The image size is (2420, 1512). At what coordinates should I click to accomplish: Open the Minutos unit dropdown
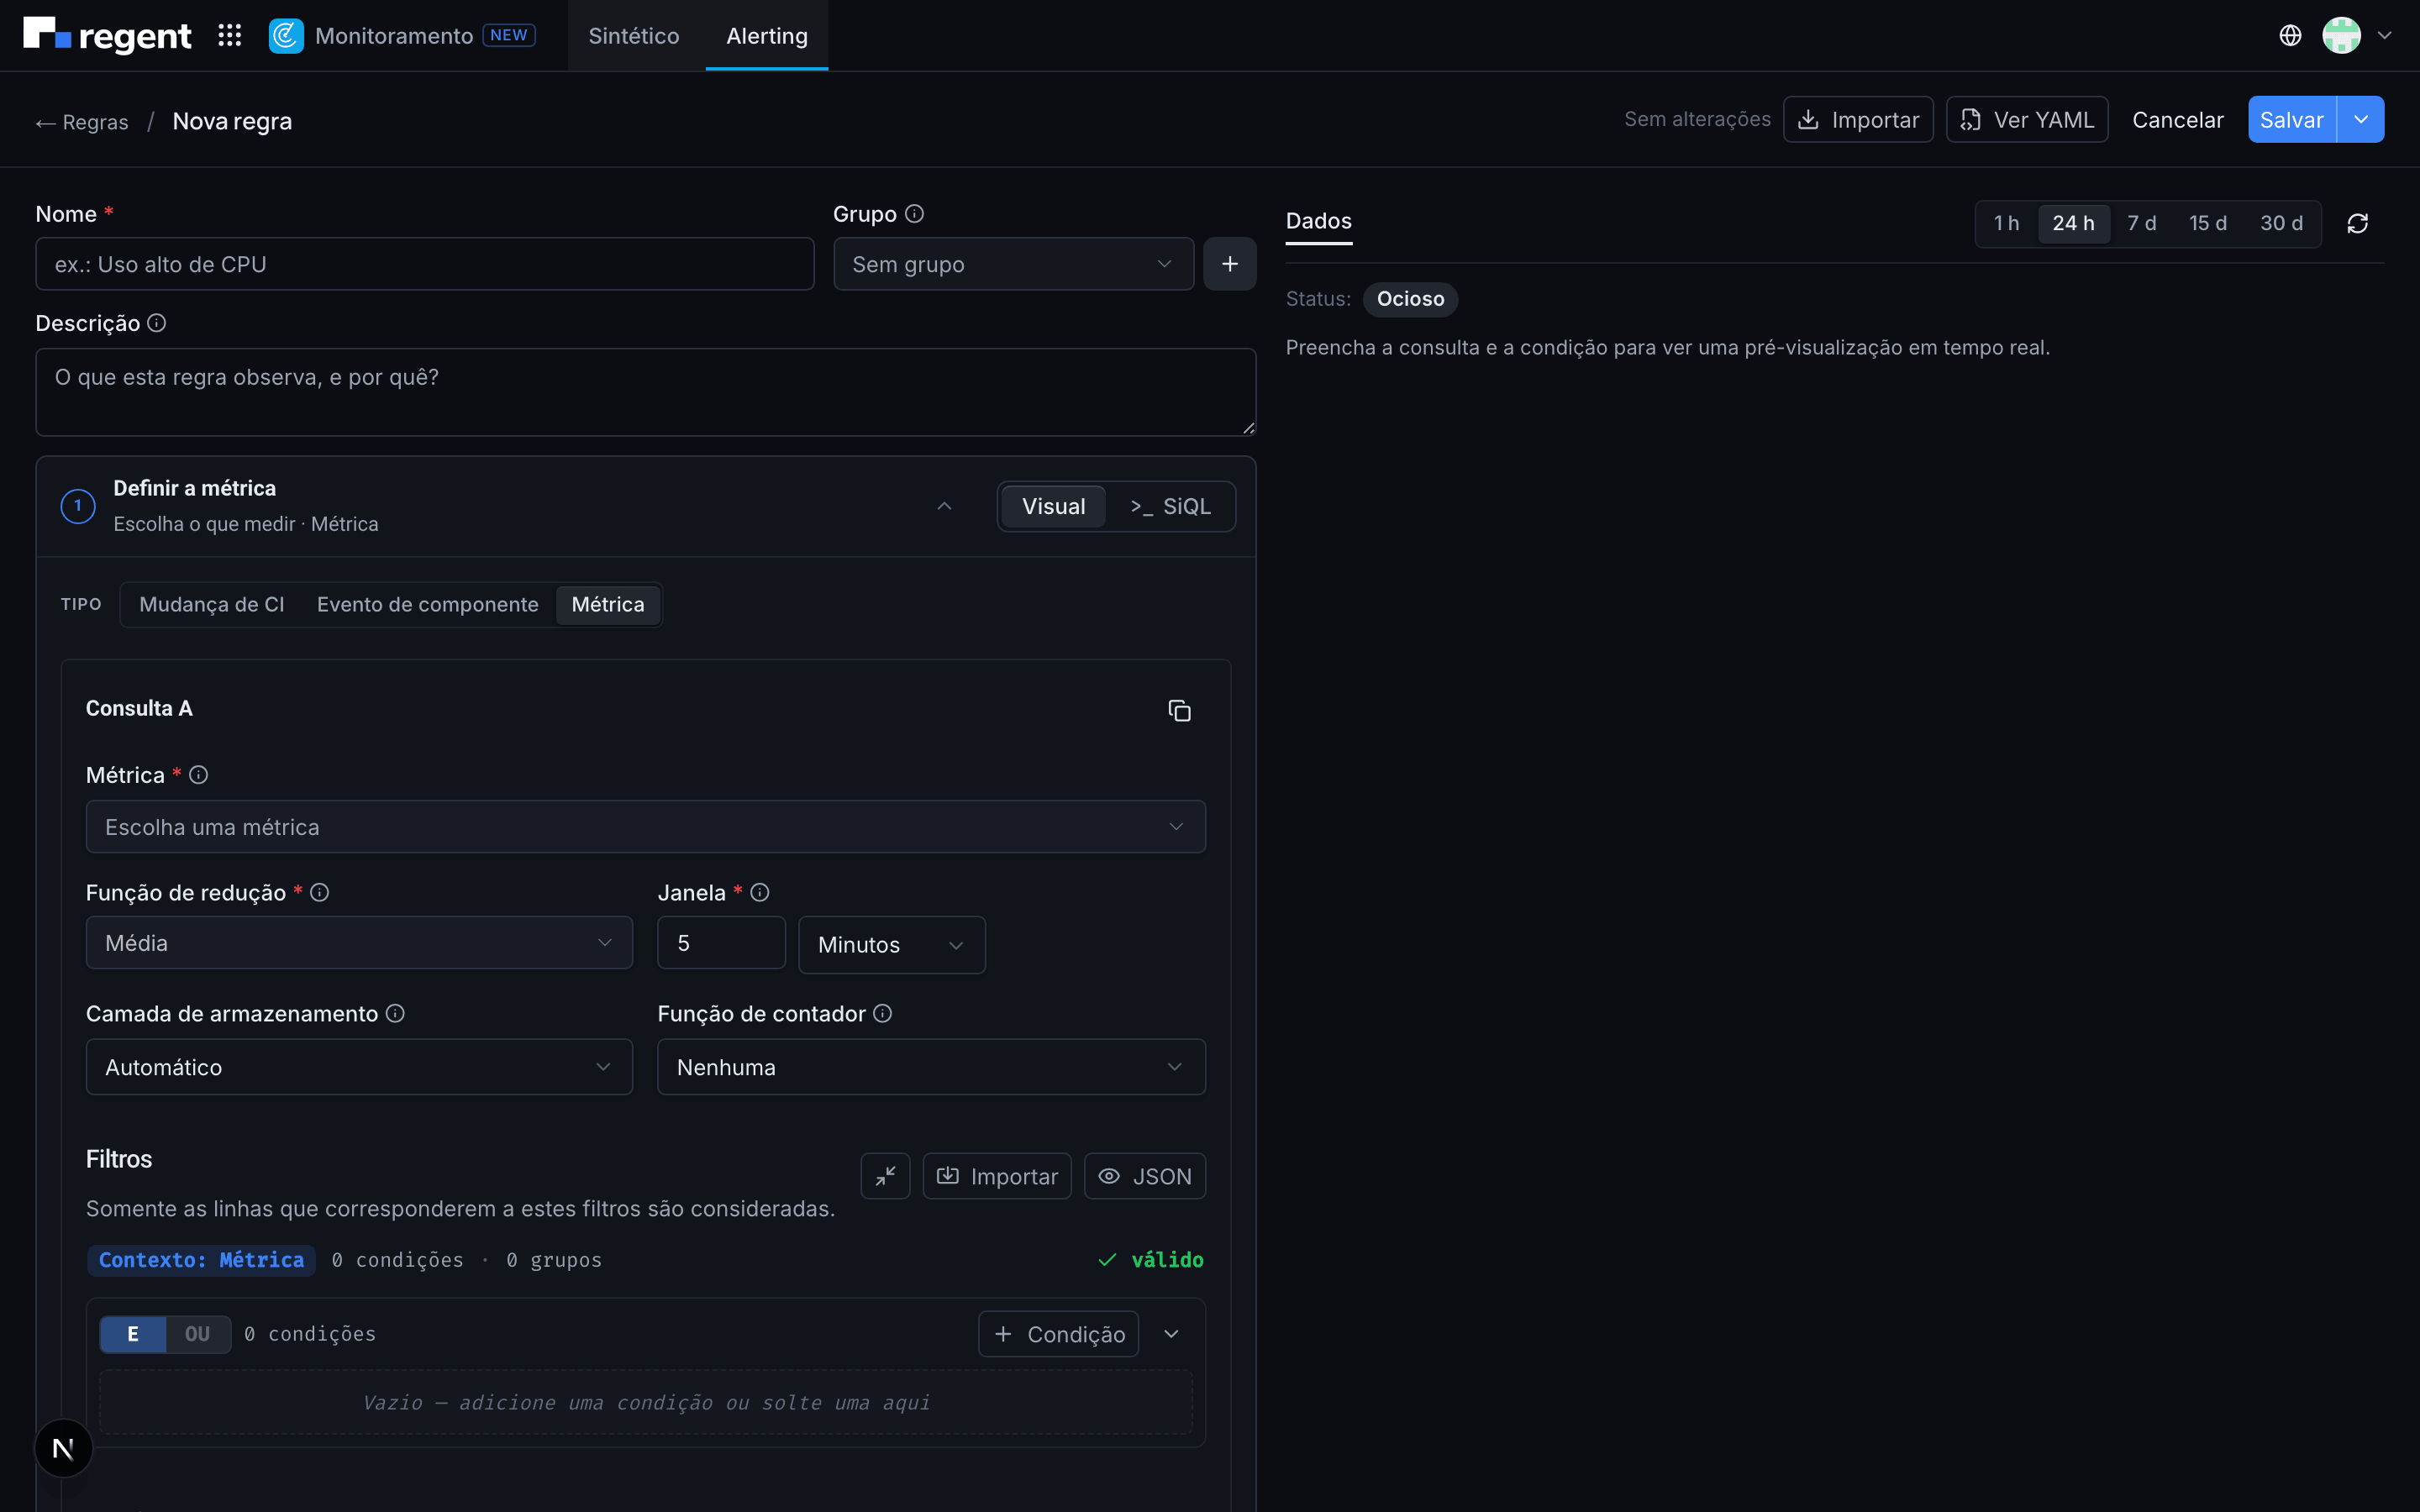pos(891,945)
